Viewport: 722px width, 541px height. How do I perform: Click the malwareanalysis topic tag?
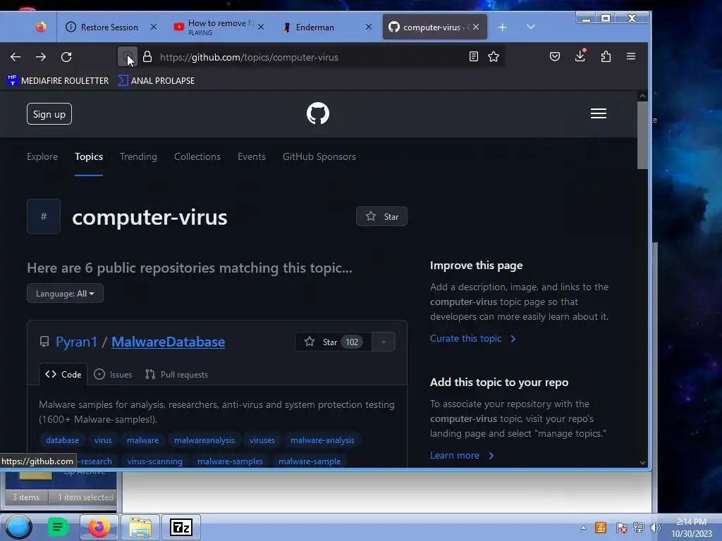pos(204,440)
